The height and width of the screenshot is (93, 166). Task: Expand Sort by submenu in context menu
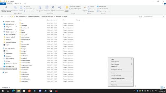pyautogui.click(x=121, y=62)
